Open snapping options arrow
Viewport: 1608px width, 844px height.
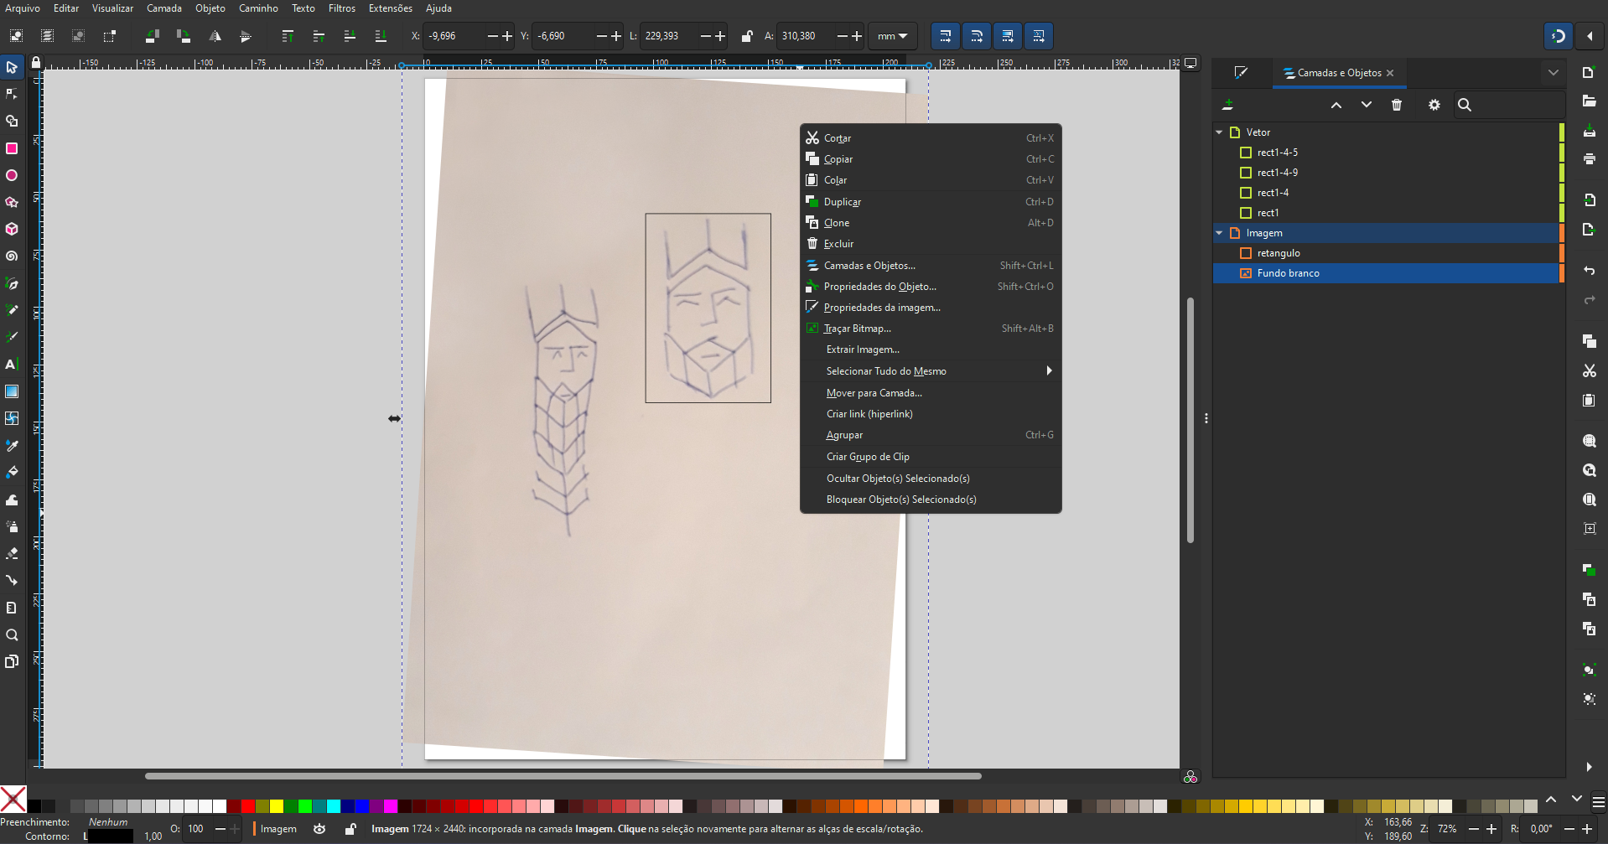tap(1590, 36)
